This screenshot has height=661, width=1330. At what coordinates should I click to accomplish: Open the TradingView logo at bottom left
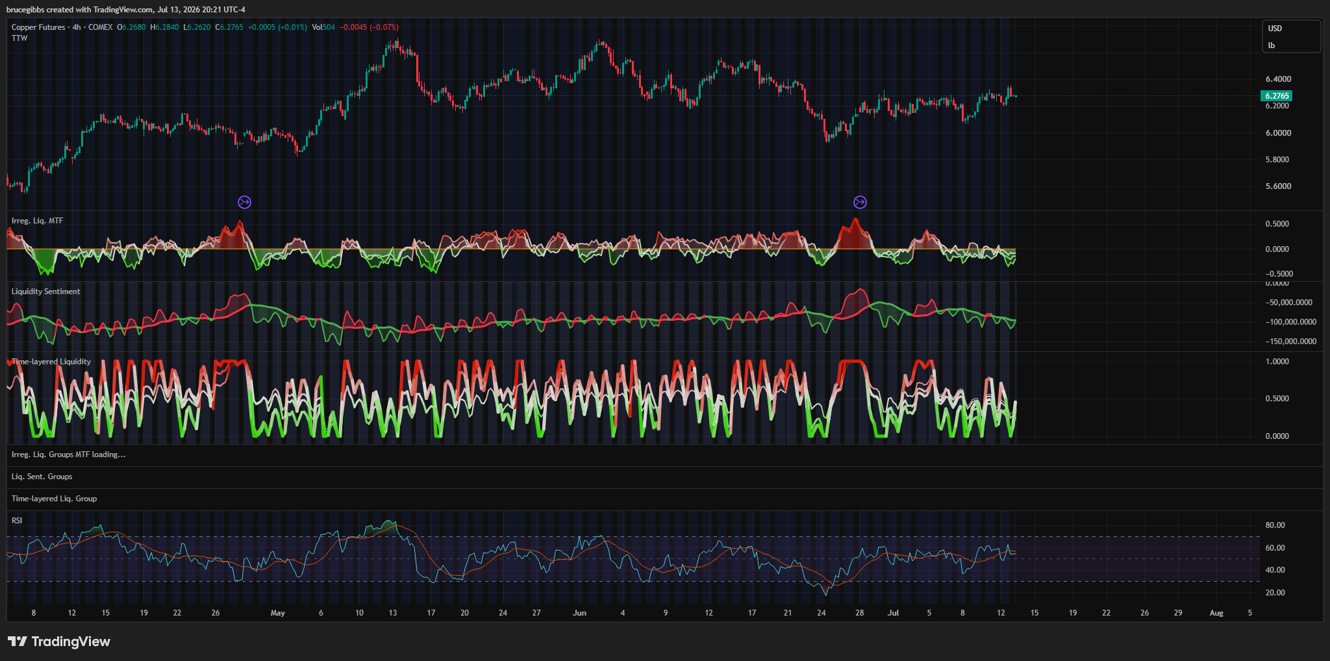(x=59, y=642)
